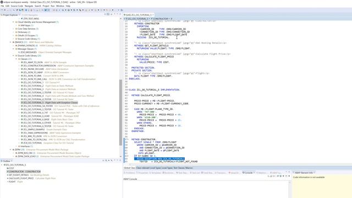Select ZCL_ABAP_TO_JSON class in tree
The width and height of the screenshot is (352, 198).
33,62
